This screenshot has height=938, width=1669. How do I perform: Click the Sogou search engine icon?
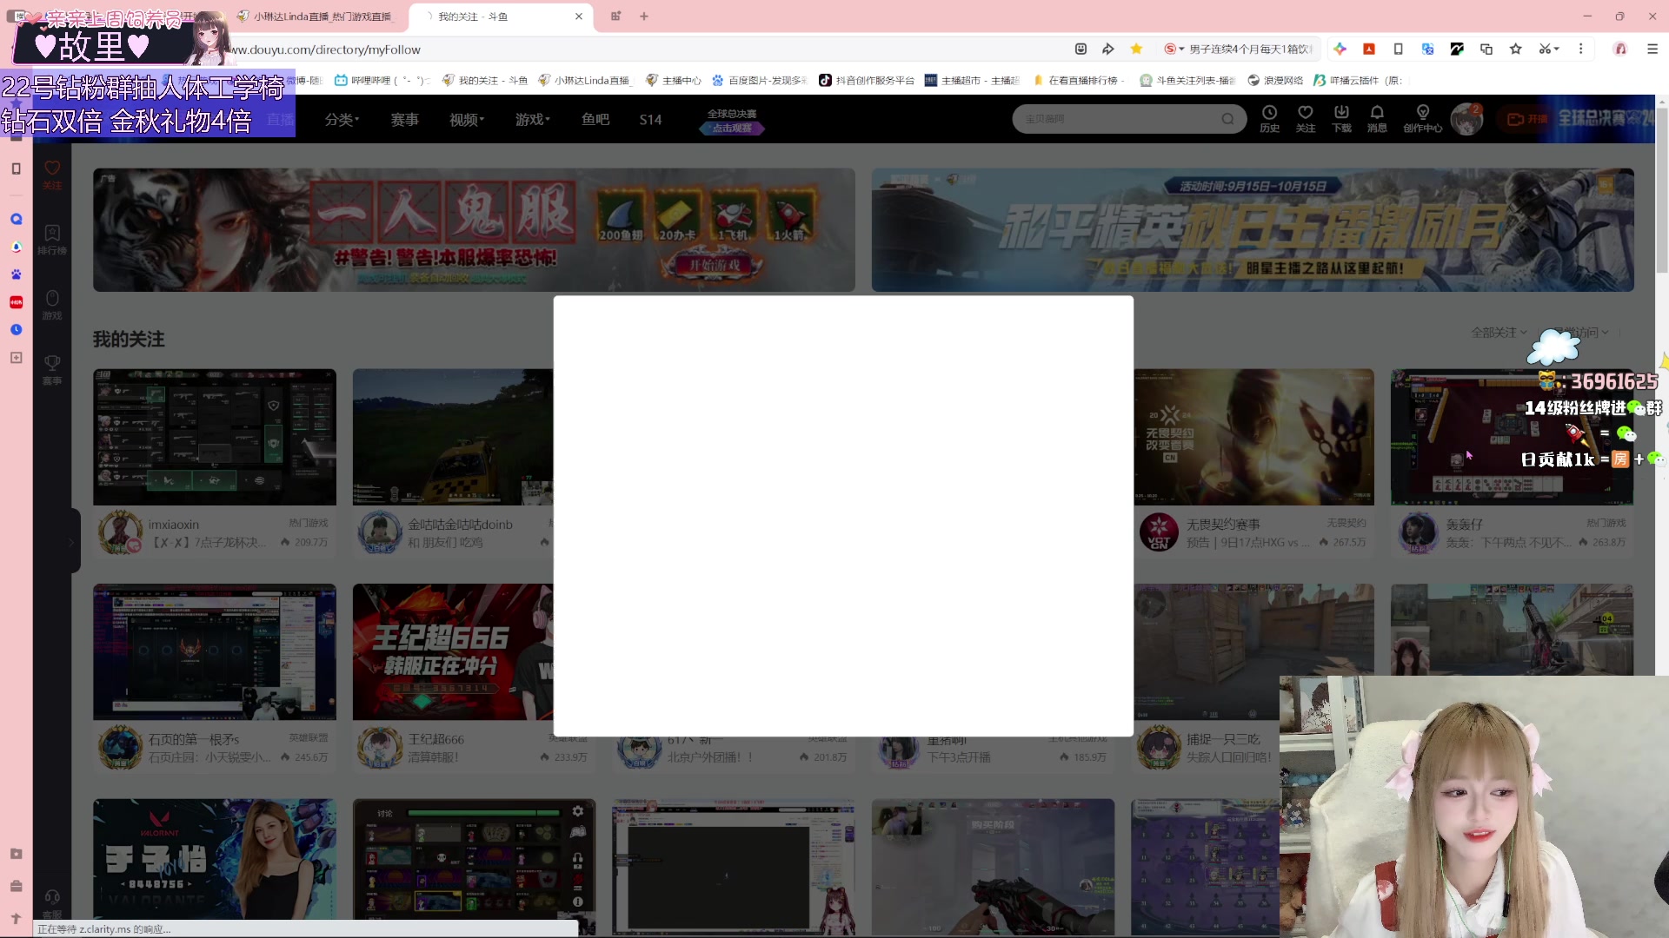coord(1170,50)
